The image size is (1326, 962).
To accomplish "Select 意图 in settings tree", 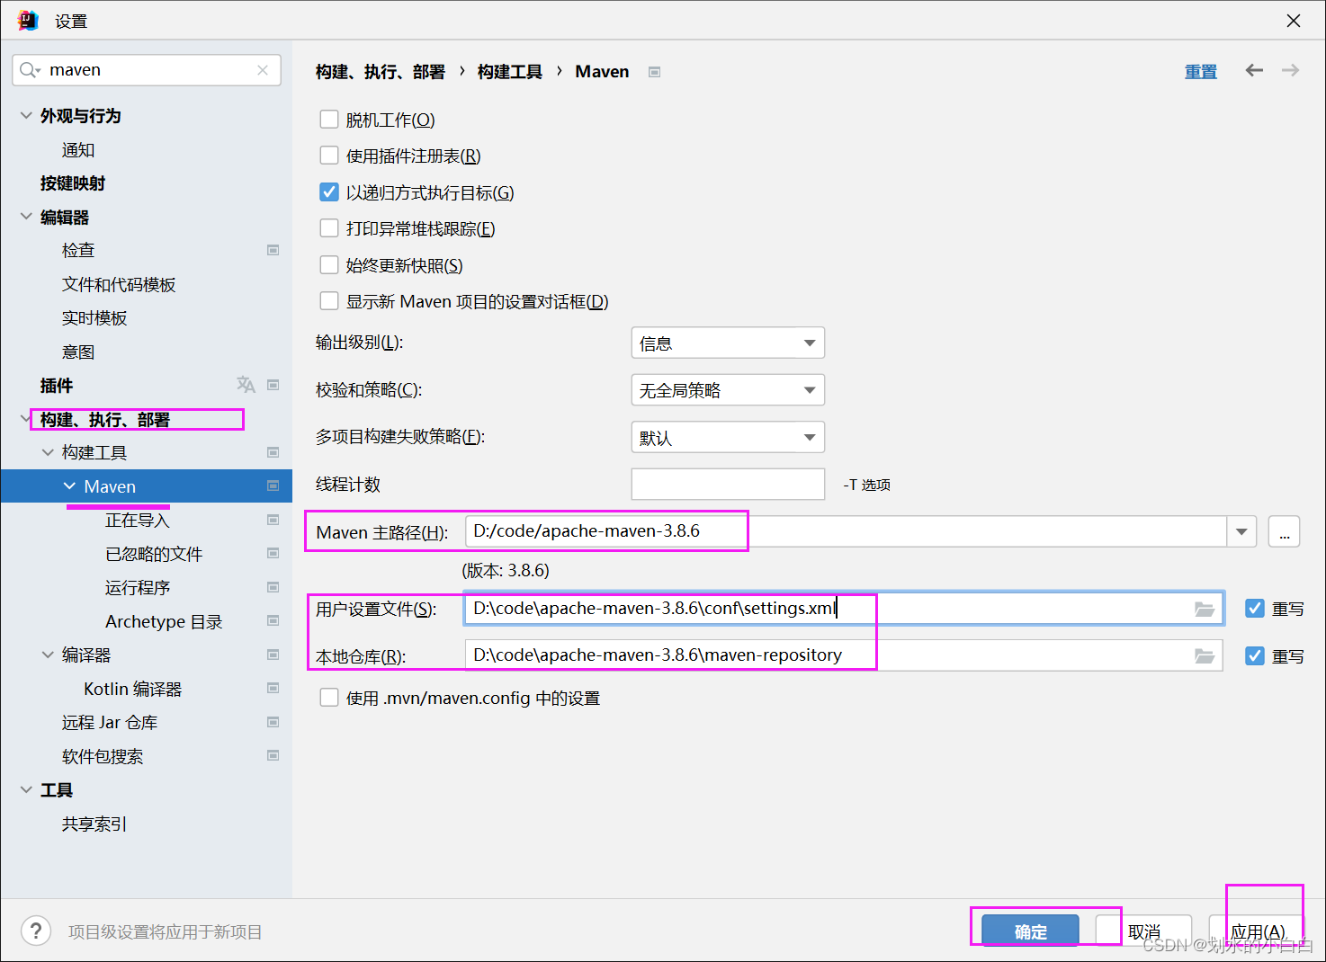I will point(78,352).
